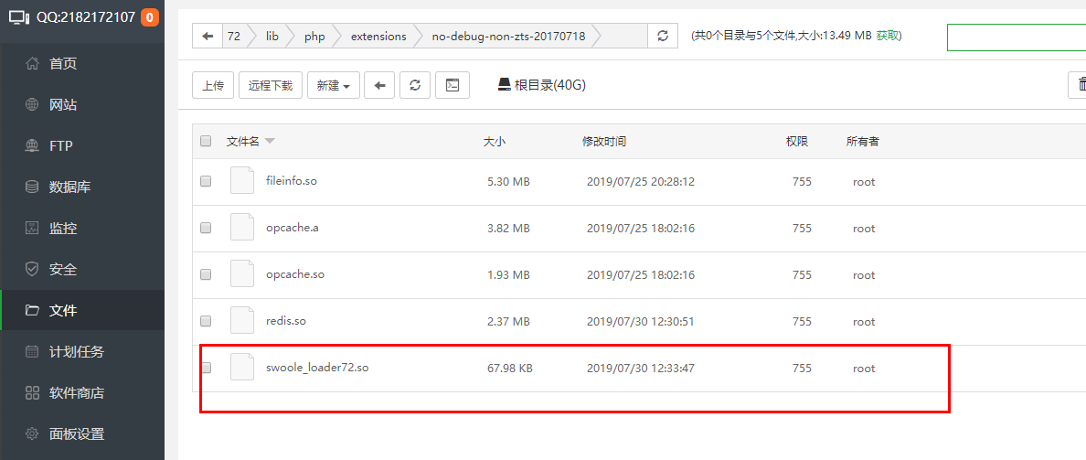The width and height of the screenshot is (1086, 460).
Task: Open the terminal icon button
Action: coord(452,85)
